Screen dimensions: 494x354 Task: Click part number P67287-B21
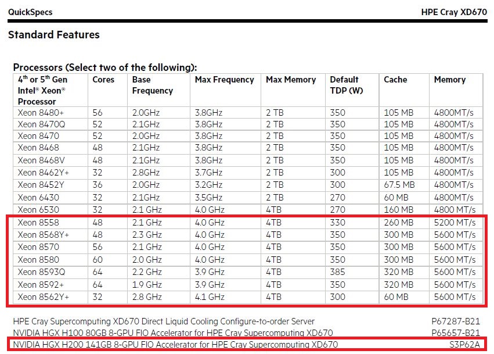(x=456, y=321)
